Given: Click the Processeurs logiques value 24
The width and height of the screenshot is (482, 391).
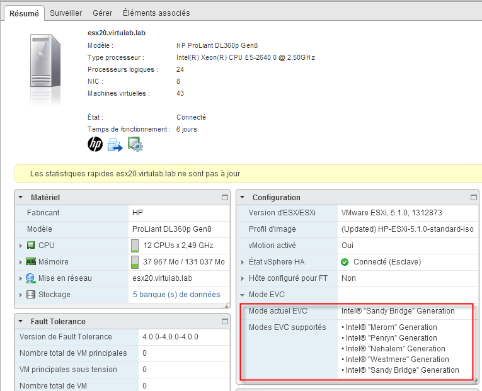Looking at the screenshot, I should point(180,69).
